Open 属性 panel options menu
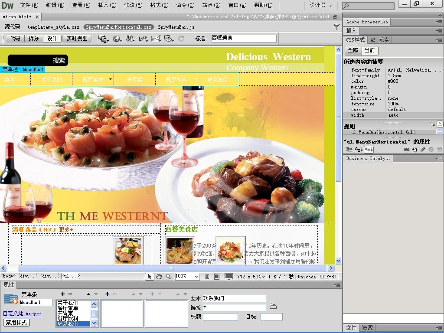Image resolution: width=444 pixels, height=333 pixels. tap(336, 285)
